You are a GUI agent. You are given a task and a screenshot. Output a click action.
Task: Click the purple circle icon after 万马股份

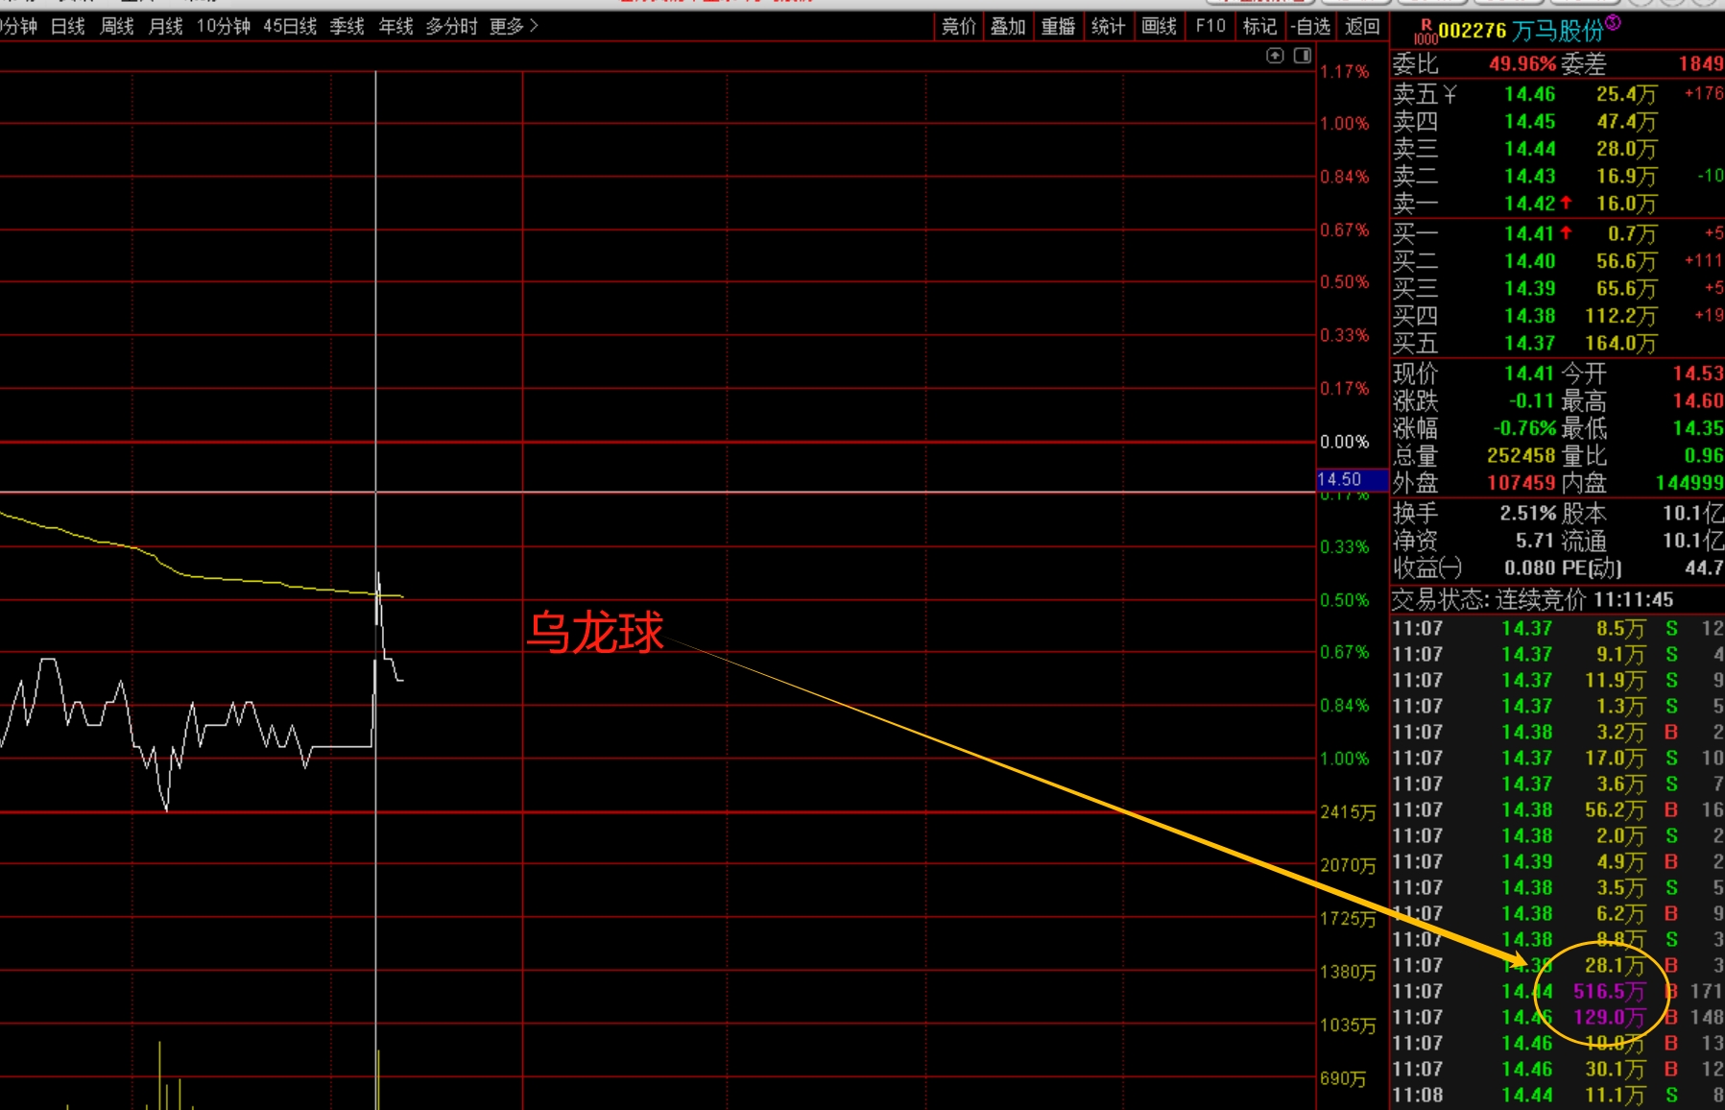coord(1613,22)
